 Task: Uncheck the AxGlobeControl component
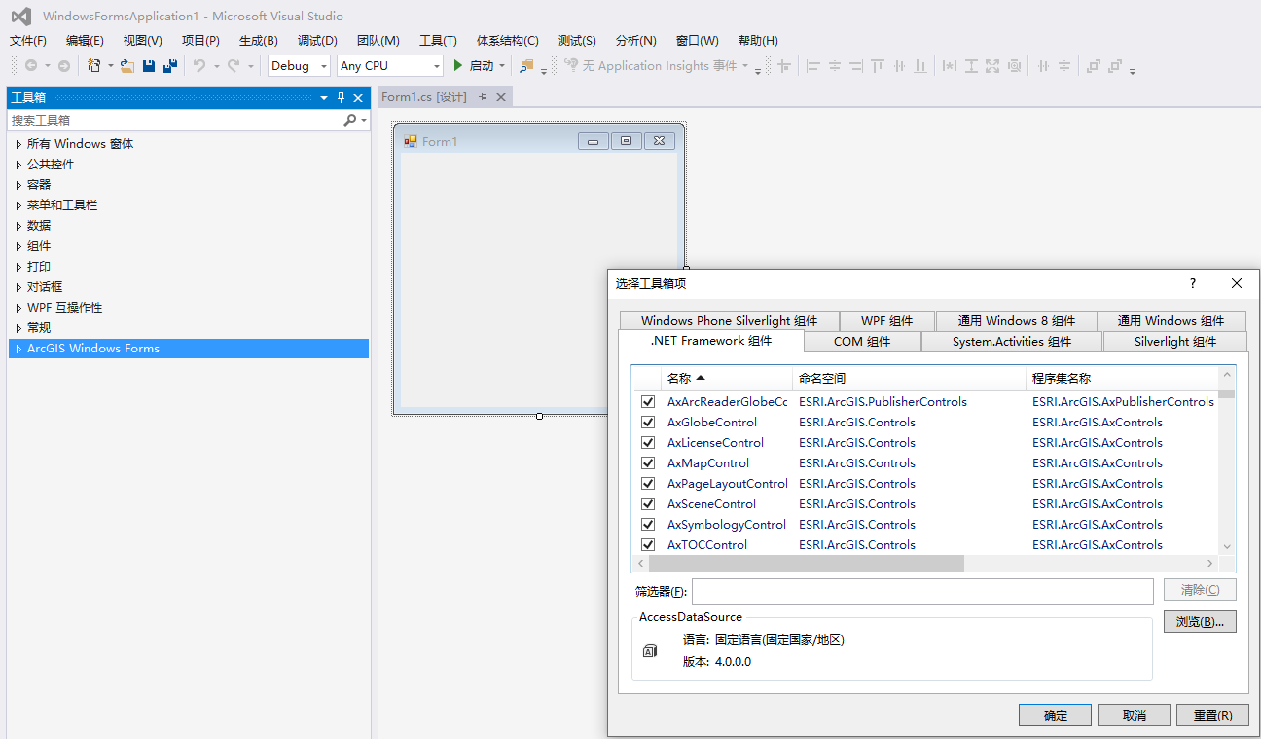tap(648, 422)
